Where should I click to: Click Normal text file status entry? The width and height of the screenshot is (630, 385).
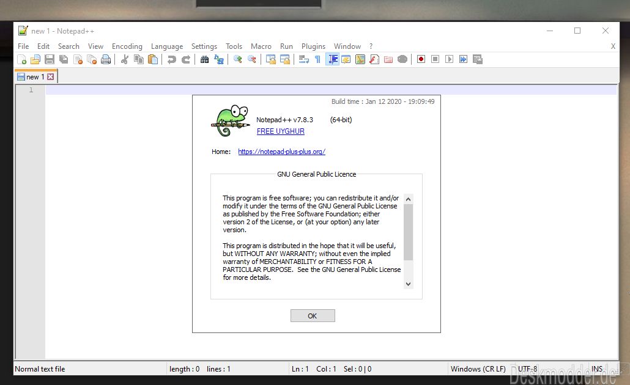tap(40, 369)
